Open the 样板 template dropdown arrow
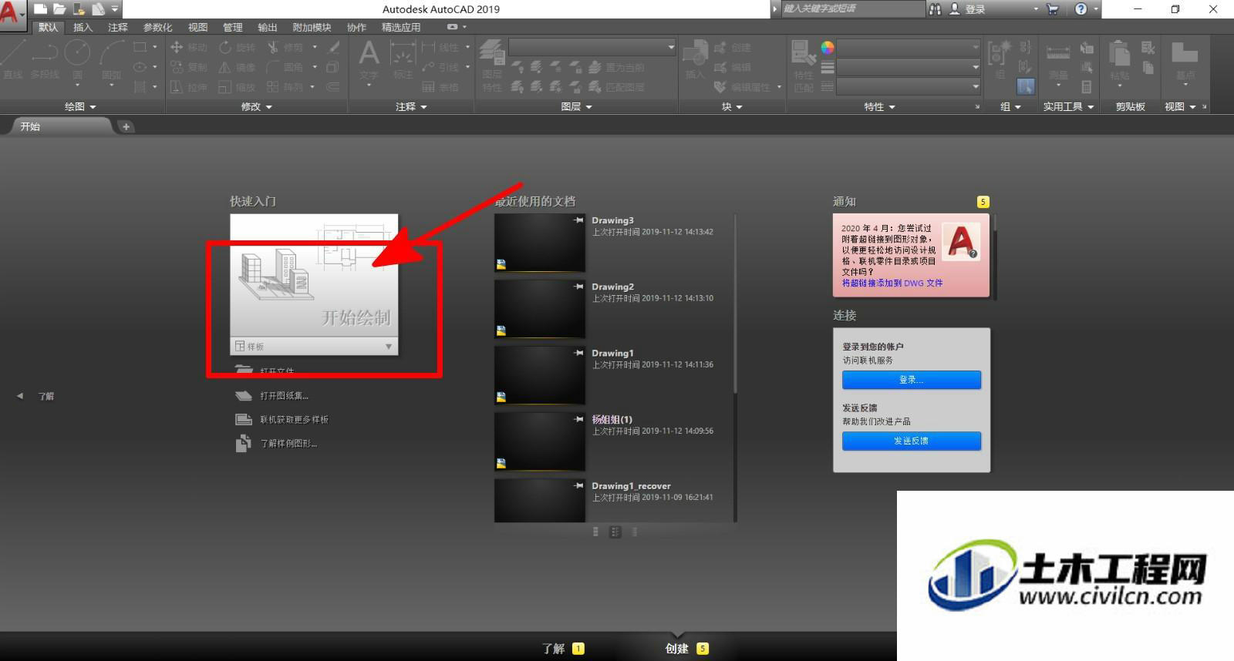The height and width of the screenshot is (661, 1234). [389, 347]
